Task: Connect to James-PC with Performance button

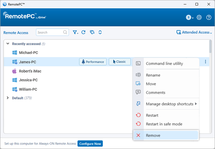Action: 93,62
